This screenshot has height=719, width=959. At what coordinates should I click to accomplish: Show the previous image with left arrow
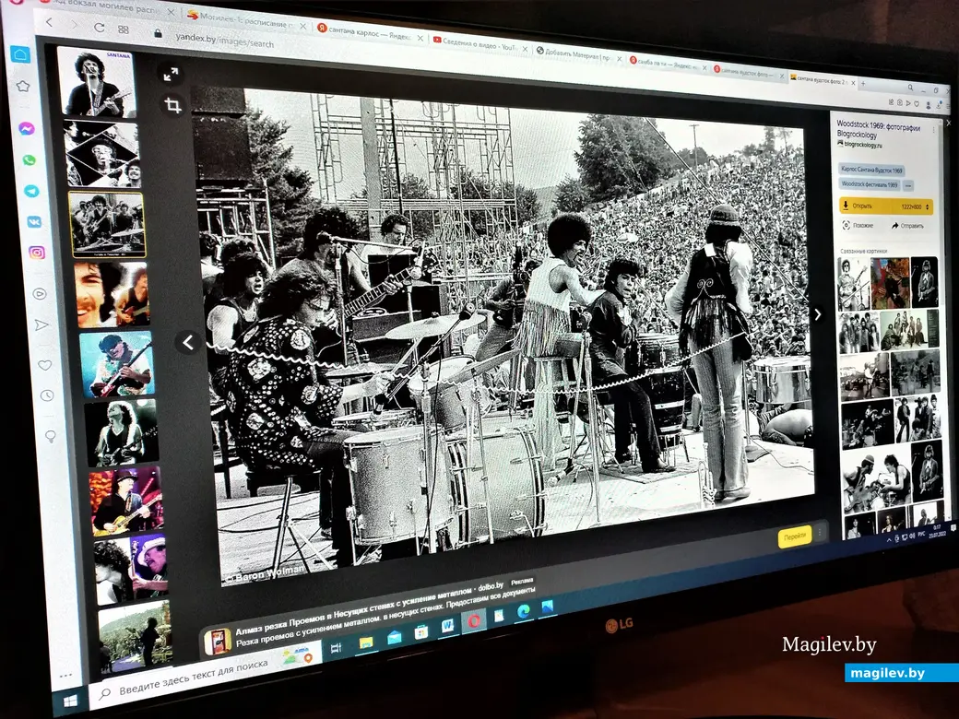click(187, 343)
